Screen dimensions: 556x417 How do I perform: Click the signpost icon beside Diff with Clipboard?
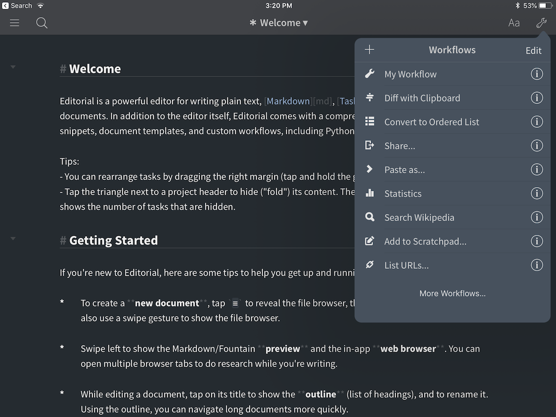[370, 98]
